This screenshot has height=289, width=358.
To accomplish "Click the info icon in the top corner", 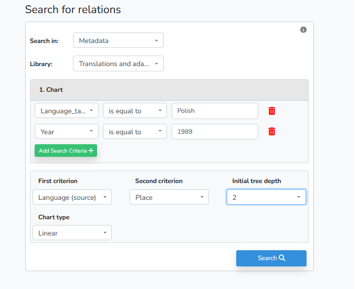I will tap(303, 30).
